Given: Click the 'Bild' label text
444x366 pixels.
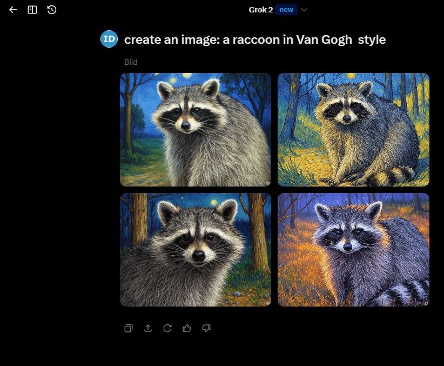Looking at the screenshot, I should tap(131, 62).
